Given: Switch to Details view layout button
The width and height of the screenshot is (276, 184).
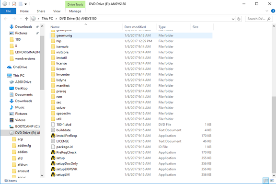Looking at the screenshot, I should pos(266,181).
